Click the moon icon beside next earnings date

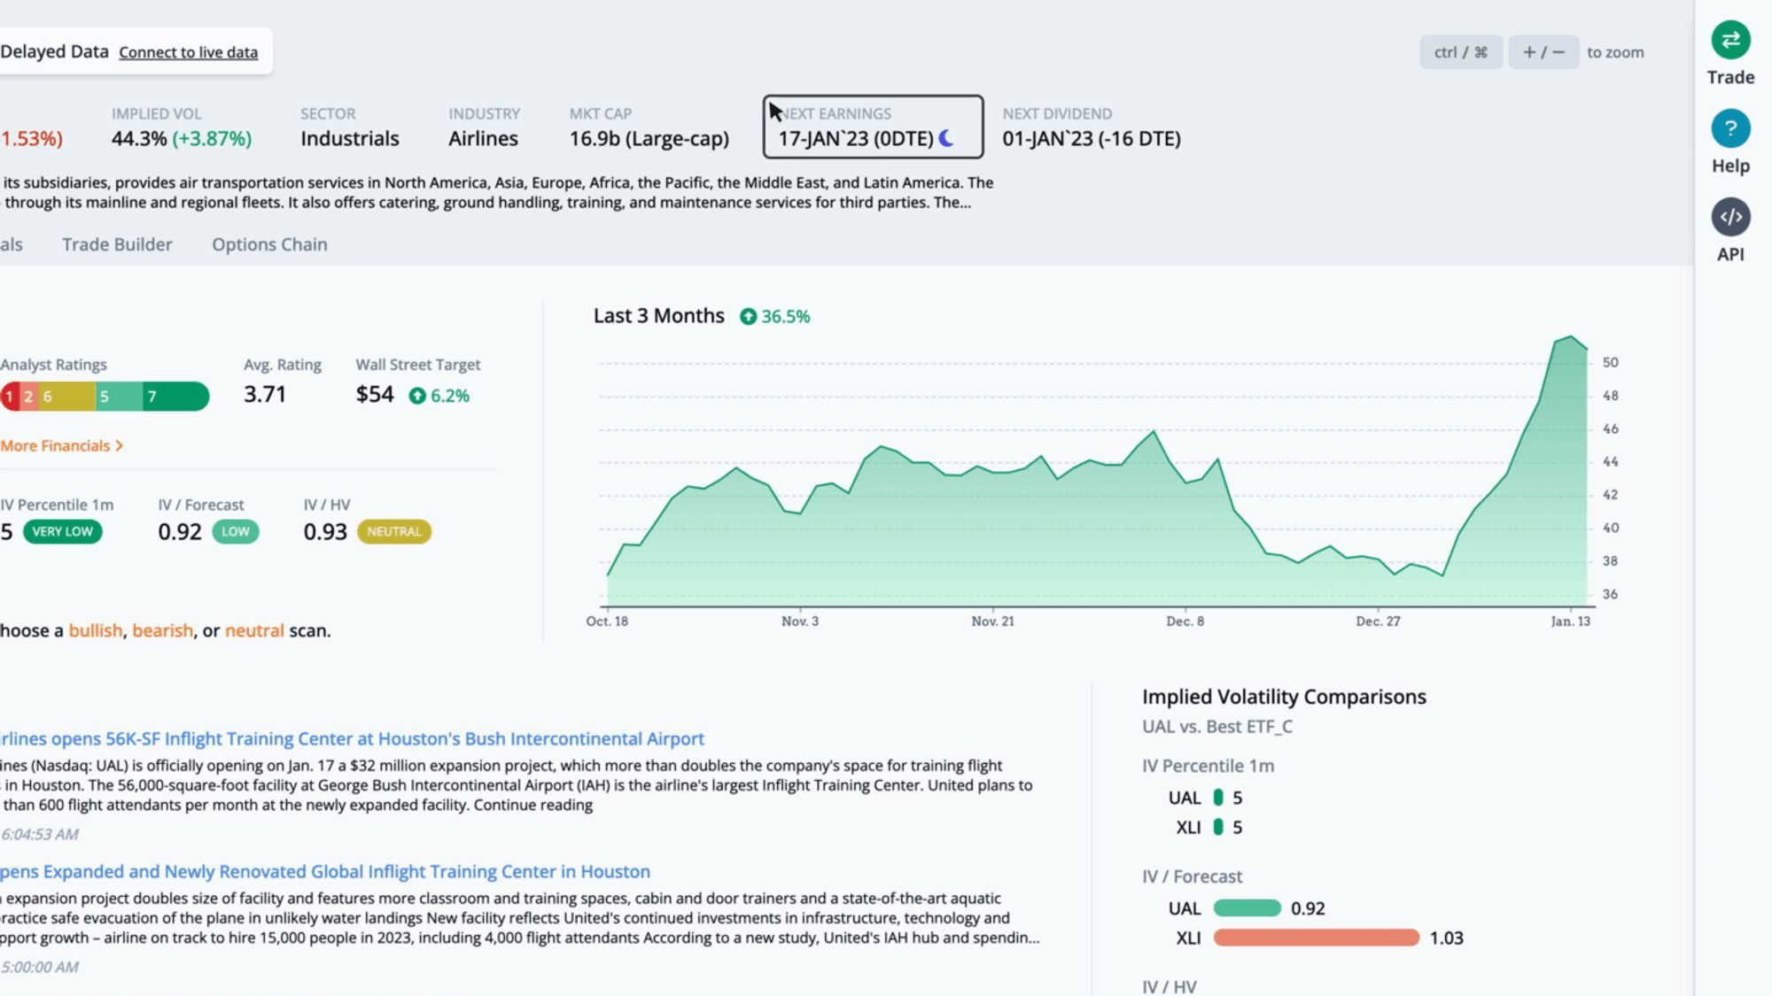tap(946, 138)
